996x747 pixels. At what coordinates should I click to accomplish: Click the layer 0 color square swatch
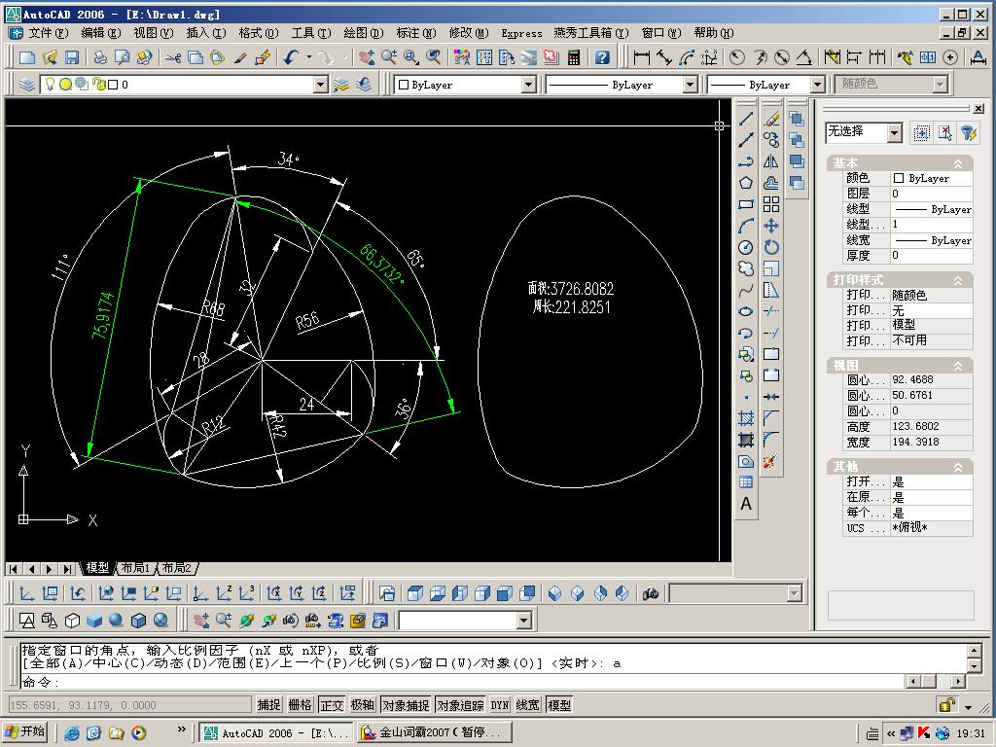[x=113, y=85]
